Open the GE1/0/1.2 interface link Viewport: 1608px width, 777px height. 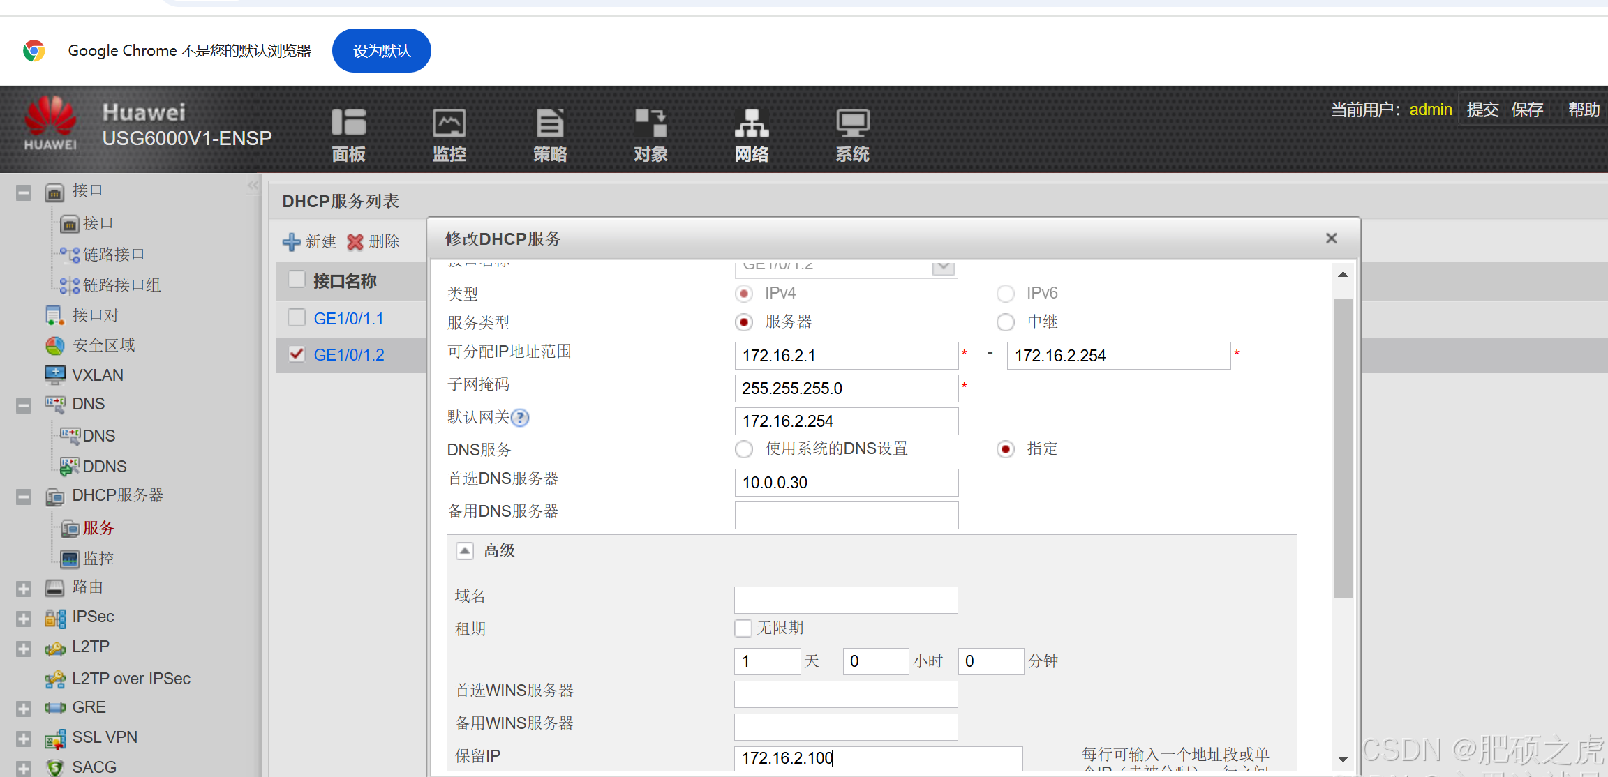[349, 355]
